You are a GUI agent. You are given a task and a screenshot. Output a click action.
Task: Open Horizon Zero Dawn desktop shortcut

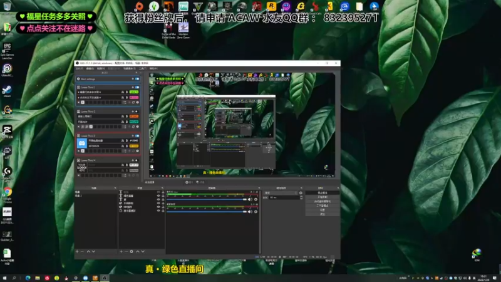183,31
